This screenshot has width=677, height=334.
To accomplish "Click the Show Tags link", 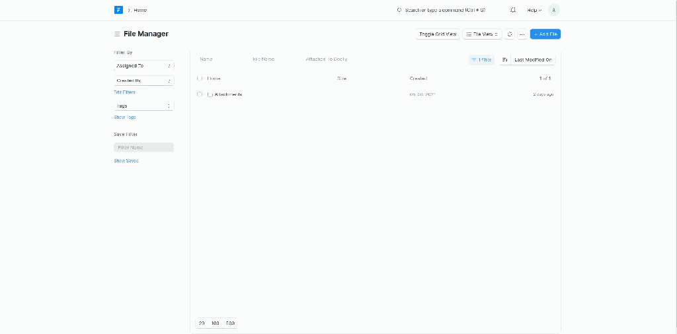I will click(125, 117).
